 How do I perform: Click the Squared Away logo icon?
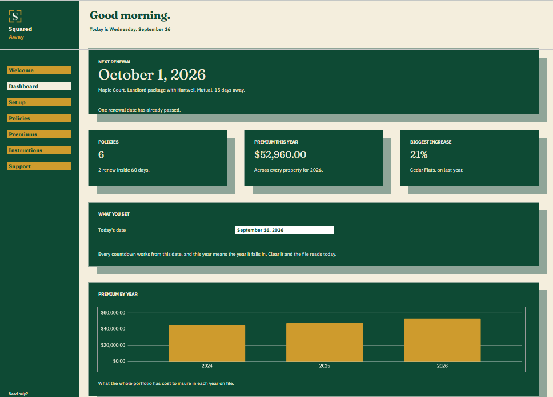15,16
